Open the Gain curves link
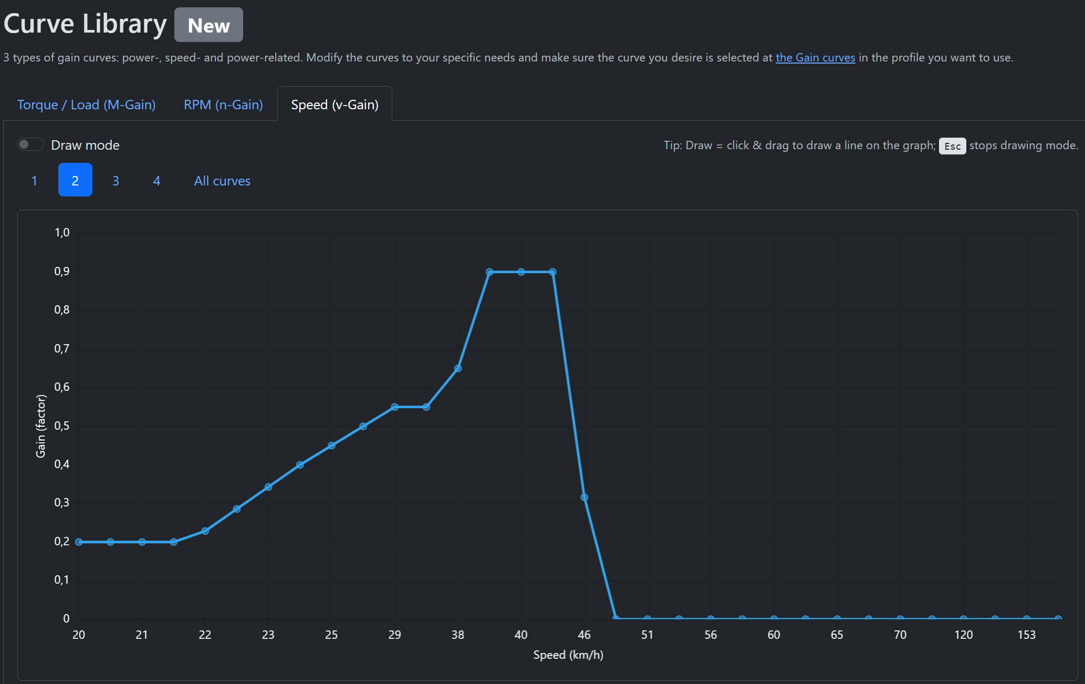The width and height of the screenshot is (1085, 684). pos(815,57)
